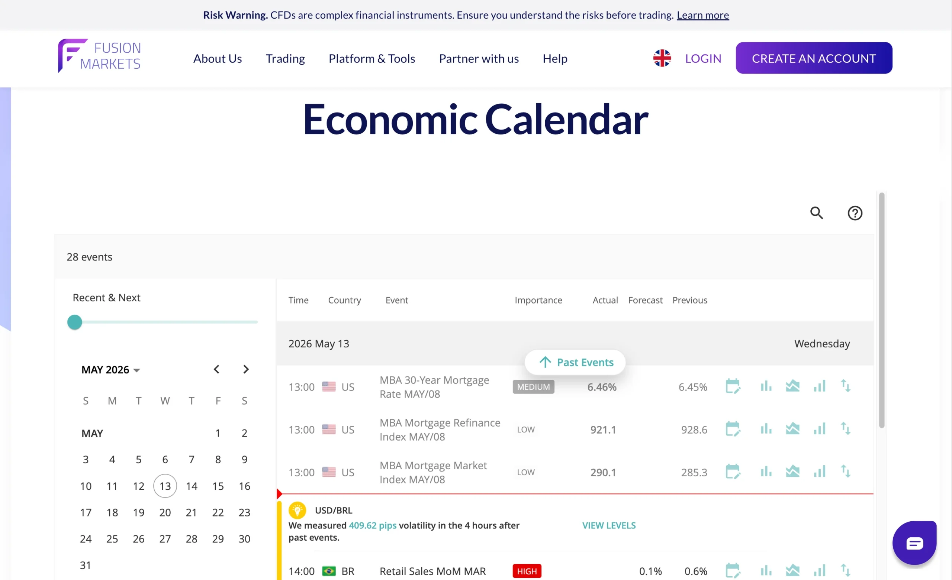Click the '28 events' count text
This screenshot has height=580, width=952.
click(89, 257)
